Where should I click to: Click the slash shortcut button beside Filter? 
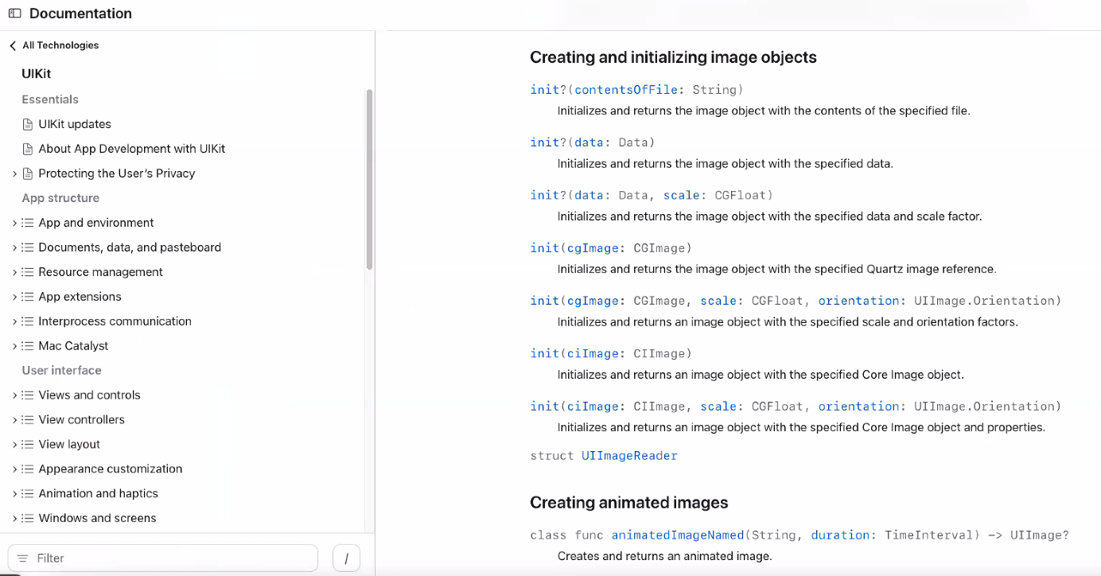point(346,558)
